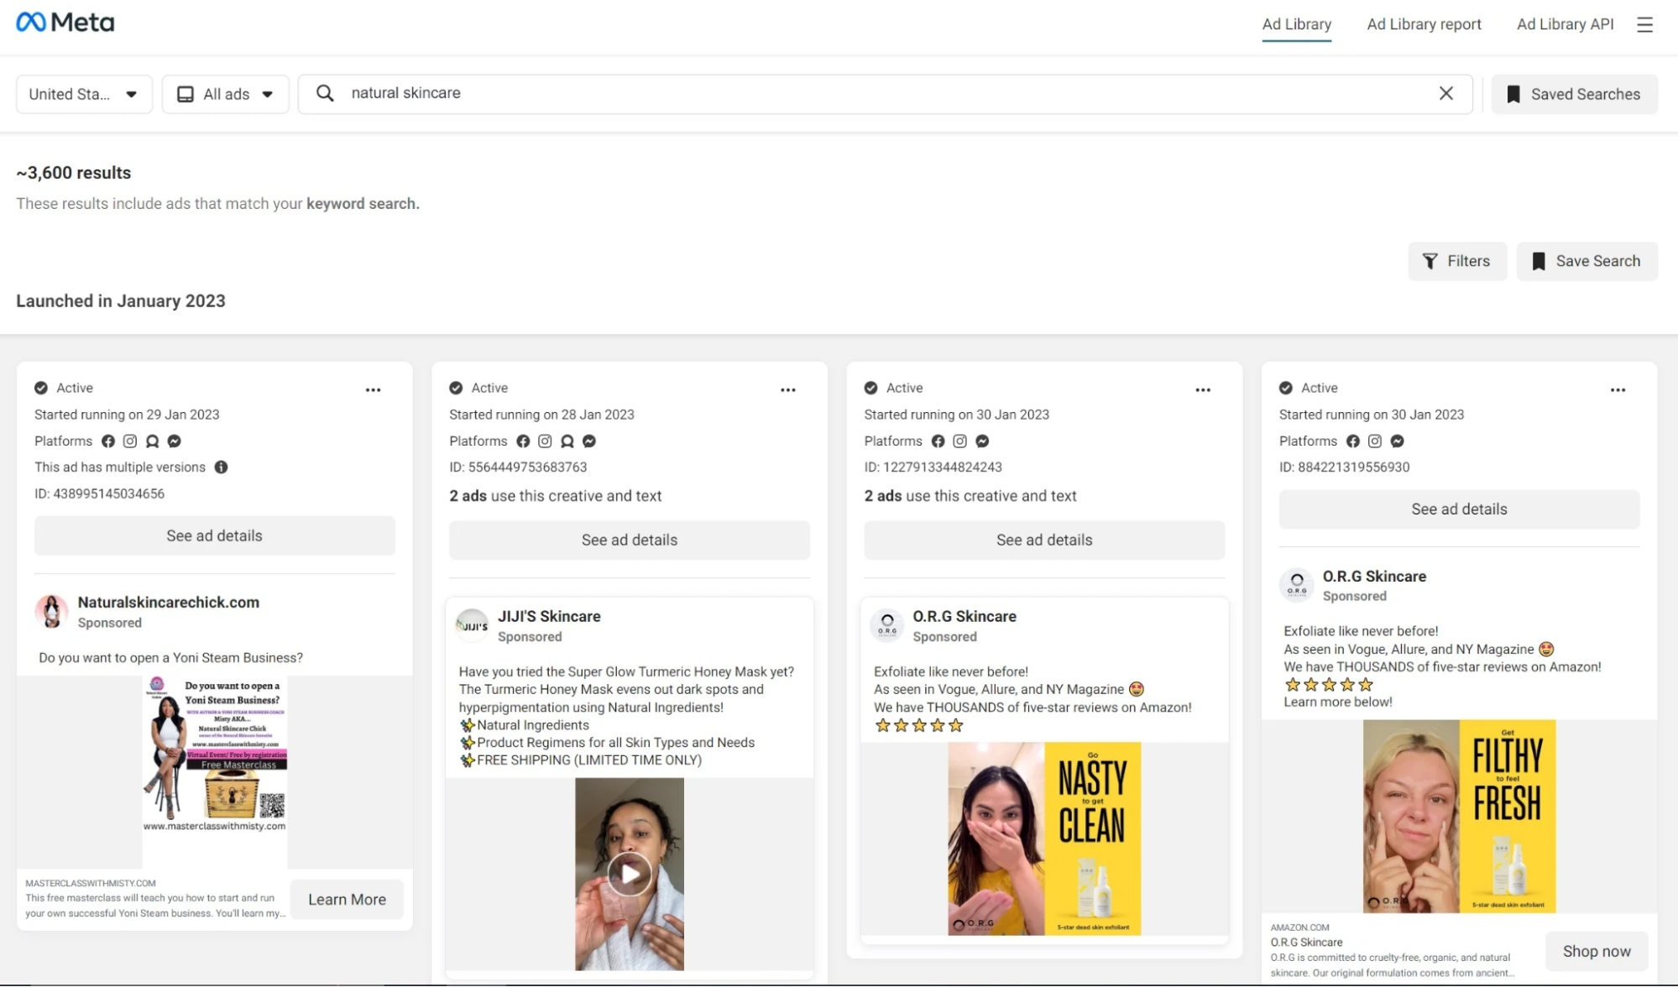Click JIJI'S Skincare profile avatar
Screen dimensions: 1678x987
472,625
